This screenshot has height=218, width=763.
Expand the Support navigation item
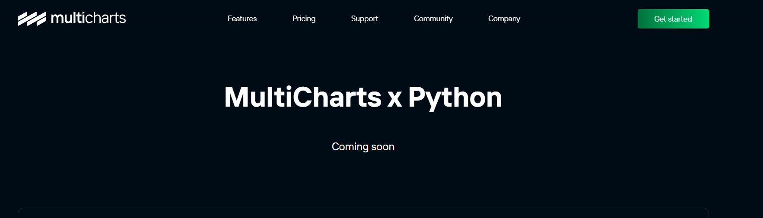364,19
